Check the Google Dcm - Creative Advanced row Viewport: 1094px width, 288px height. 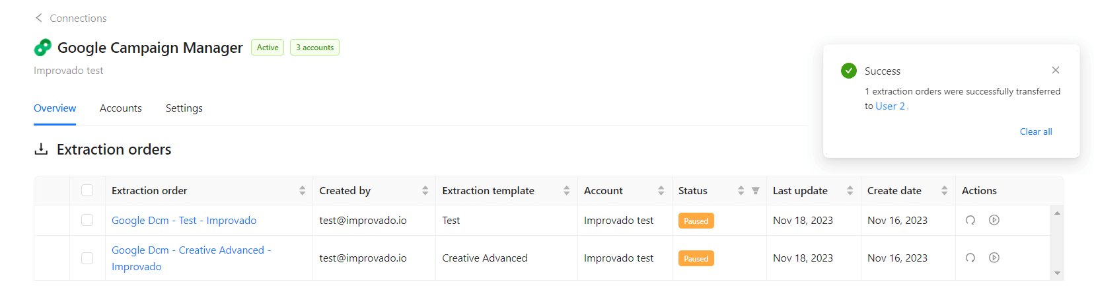87,258
